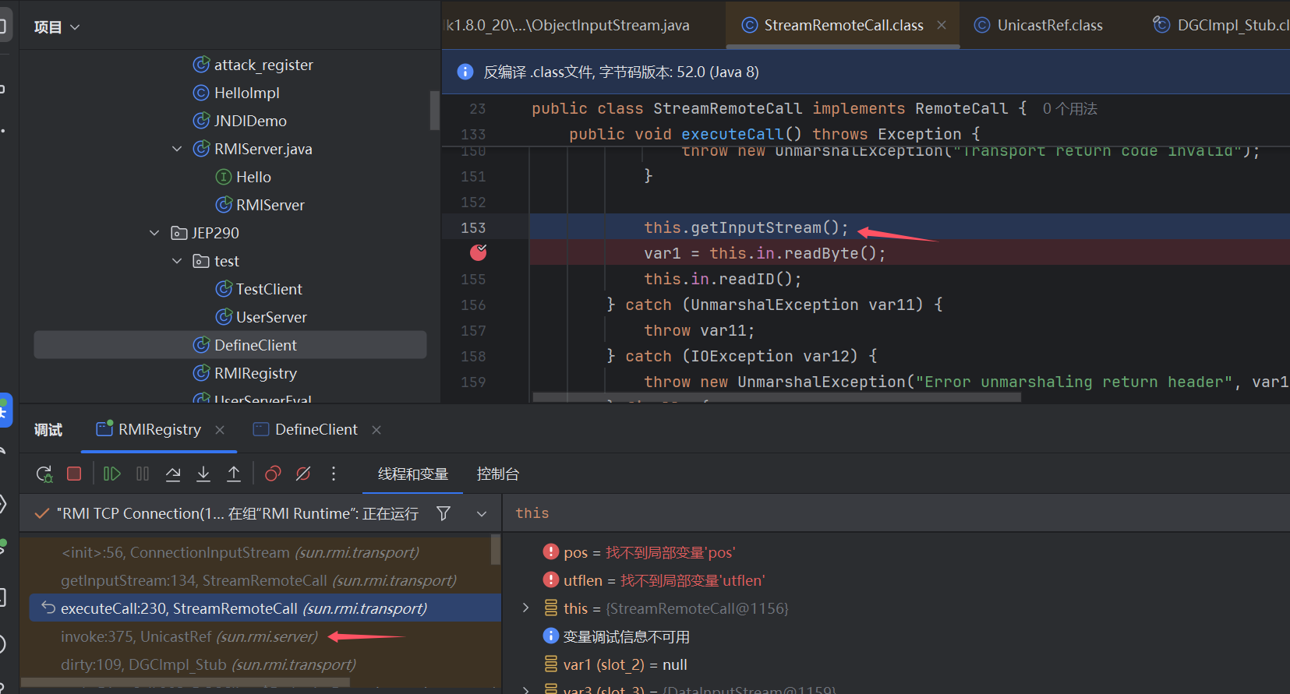The image size is (1290, 694).
Task: Click the utflen watch error entry
Action: pyautogui.click(x=654, y=580)
